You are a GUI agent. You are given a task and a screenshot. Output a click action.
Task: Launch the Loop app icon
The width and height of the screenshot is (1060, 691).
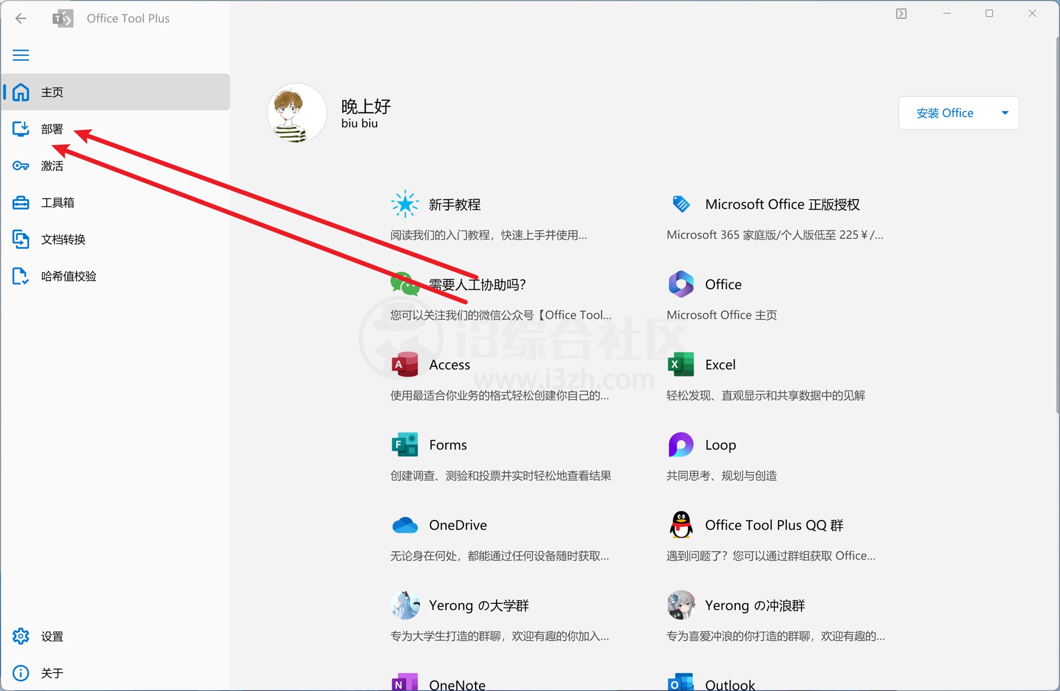(681, 445)
